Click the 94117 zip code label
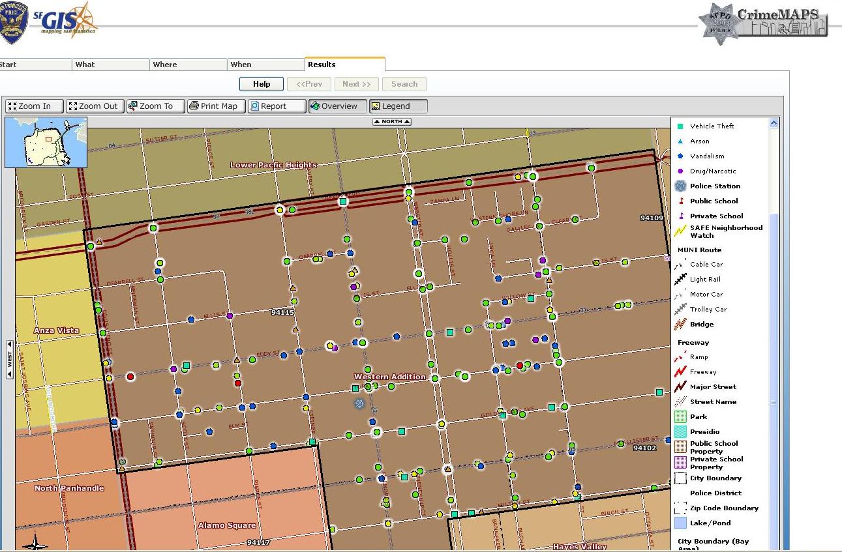Viewport: 842px width, 552px height. pyautogui.click(x=258, y=542)
